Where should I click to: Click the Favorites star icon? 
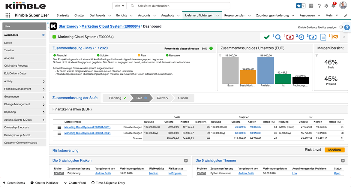[x=298, y=6]
